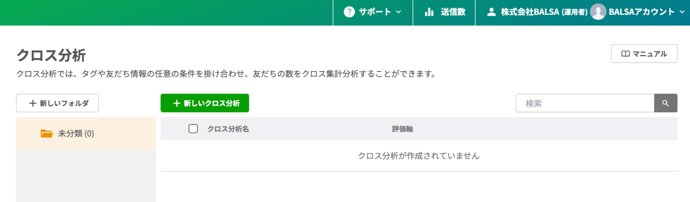Viewport: 690px width, 202px height.
Task: Click the 新しいフォルダ button
Action: (x=57, y=103)
